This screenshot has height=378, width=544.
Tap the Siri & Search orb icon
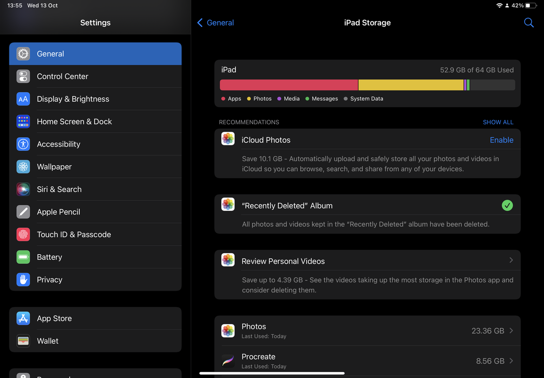(x=23, y=189)
